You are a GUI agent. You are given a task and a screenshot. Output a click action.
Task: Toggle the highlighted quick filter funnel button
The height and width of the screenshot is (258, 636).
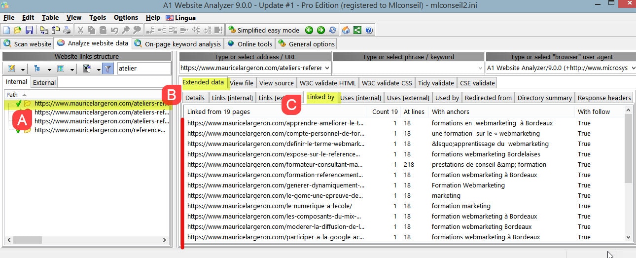pyautogui.click(x=108, y=69)
